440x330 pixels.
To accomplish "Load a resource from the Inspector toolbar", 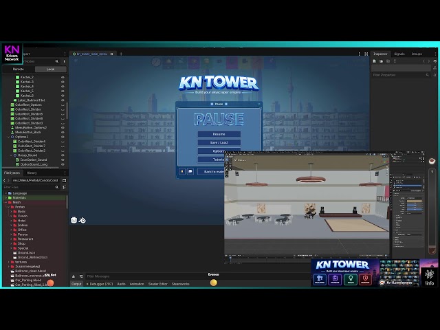I will [x=381, y=61].
